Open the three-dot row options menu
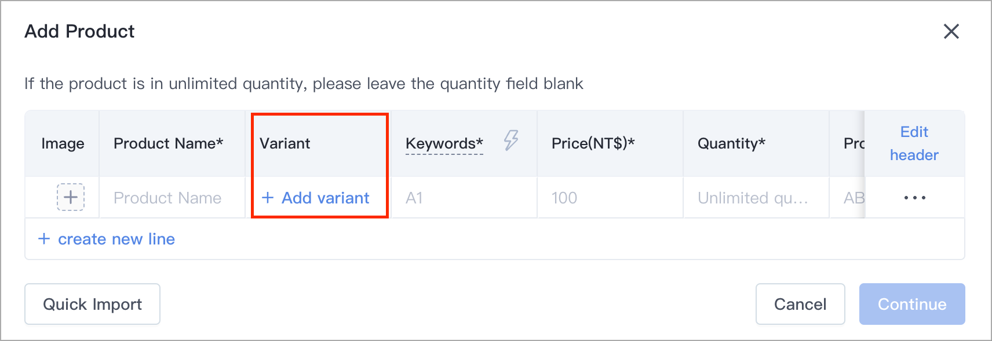The width and height of the screenshot is (992, 341). click(914, 198)
